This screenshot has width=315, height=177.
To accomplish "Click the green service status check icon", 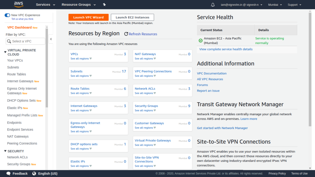I will click(x=201, y=41).
